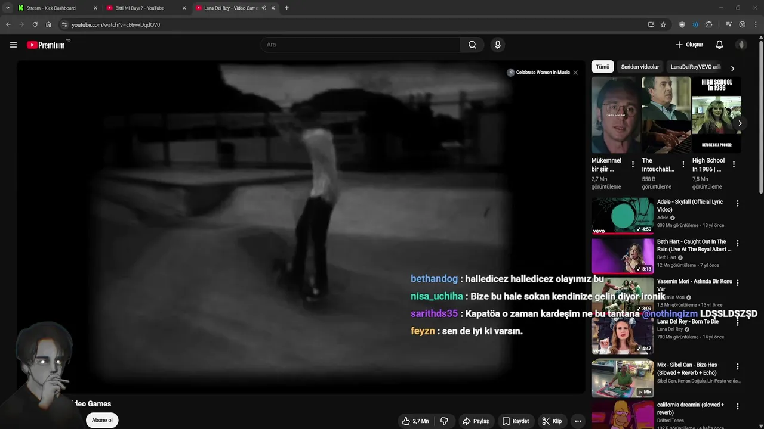The width and height of the screenshot is (764, 429).
Task: Type in the Ara search field
Action: pyautogui.click(x=361, y=45)
